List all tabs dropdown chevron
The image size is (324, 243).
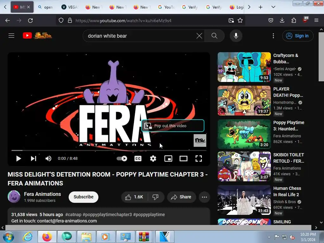(x=273, y=7)
